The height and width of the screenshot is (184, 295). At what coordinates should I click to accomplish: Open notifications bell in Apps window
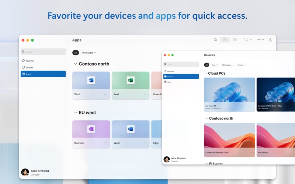[x=215, y=40]
